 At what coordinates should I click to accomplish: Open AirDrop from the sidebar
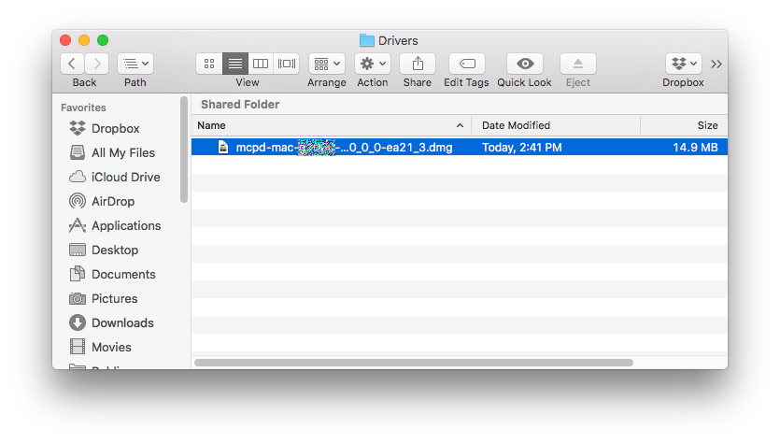(x=113, y=202)
